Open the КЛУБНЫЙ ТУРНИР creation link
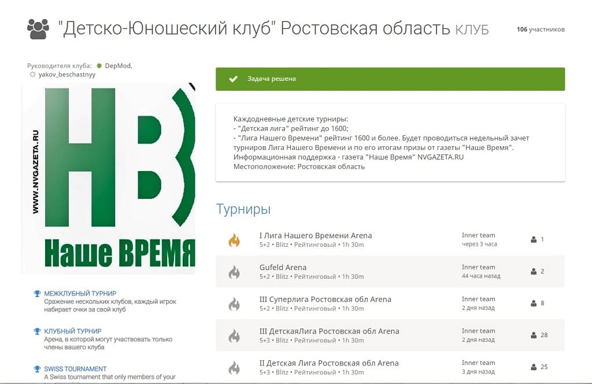The height and width of the screenshot is (384, 592). [72, 331]
